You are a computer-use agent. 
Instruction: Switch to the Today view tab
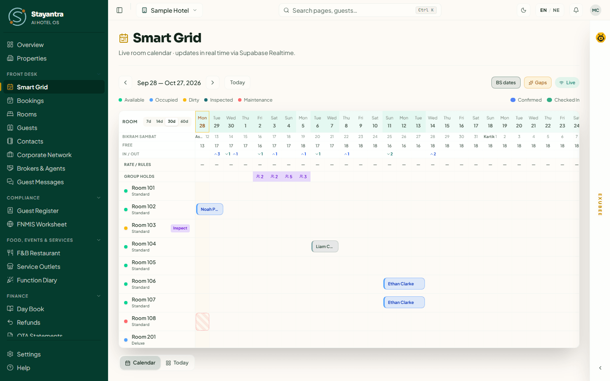(x=177, y=363)
